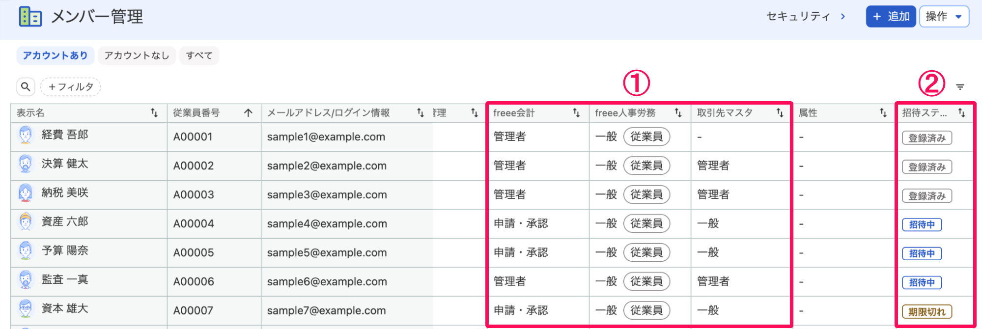Click 取引先マスタ 管理者 for 納税 美咲
This screenshot has width=982, height=329.
[713, 194]
